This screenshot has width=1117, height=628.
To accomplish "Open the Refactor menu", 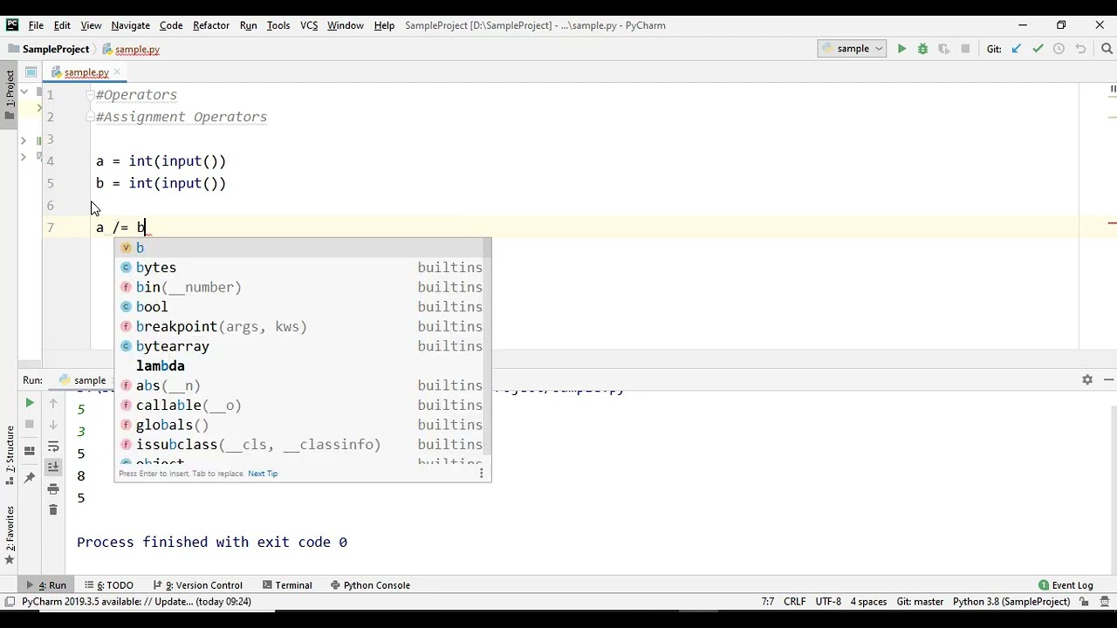I will pos(211,25).
